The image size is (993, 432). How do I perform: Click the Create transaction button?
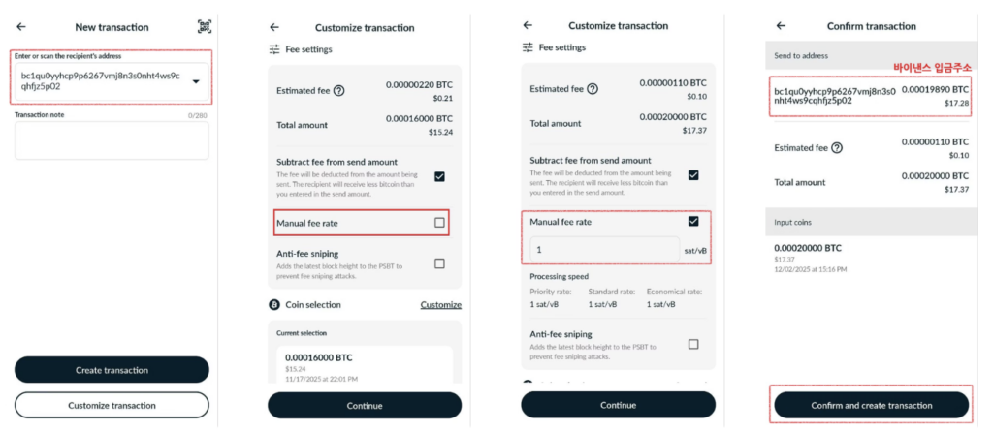pos(112,370)
